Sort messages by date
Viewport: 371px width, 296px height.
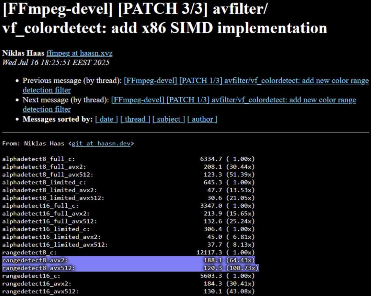pyautogui.click(x=106, y=119)
